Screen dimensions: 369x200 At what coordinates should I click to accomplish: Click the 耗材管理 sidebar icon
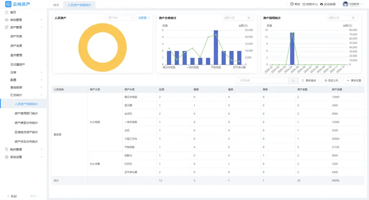click(7, 149)
